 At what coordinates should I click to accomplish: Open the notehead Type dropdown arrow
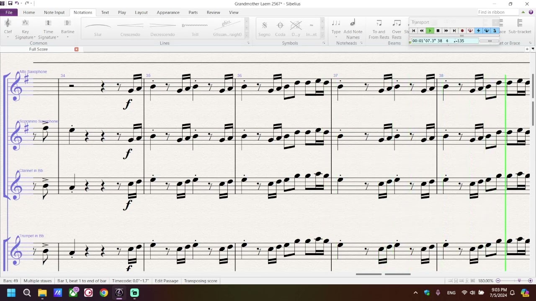pos(336,38)
